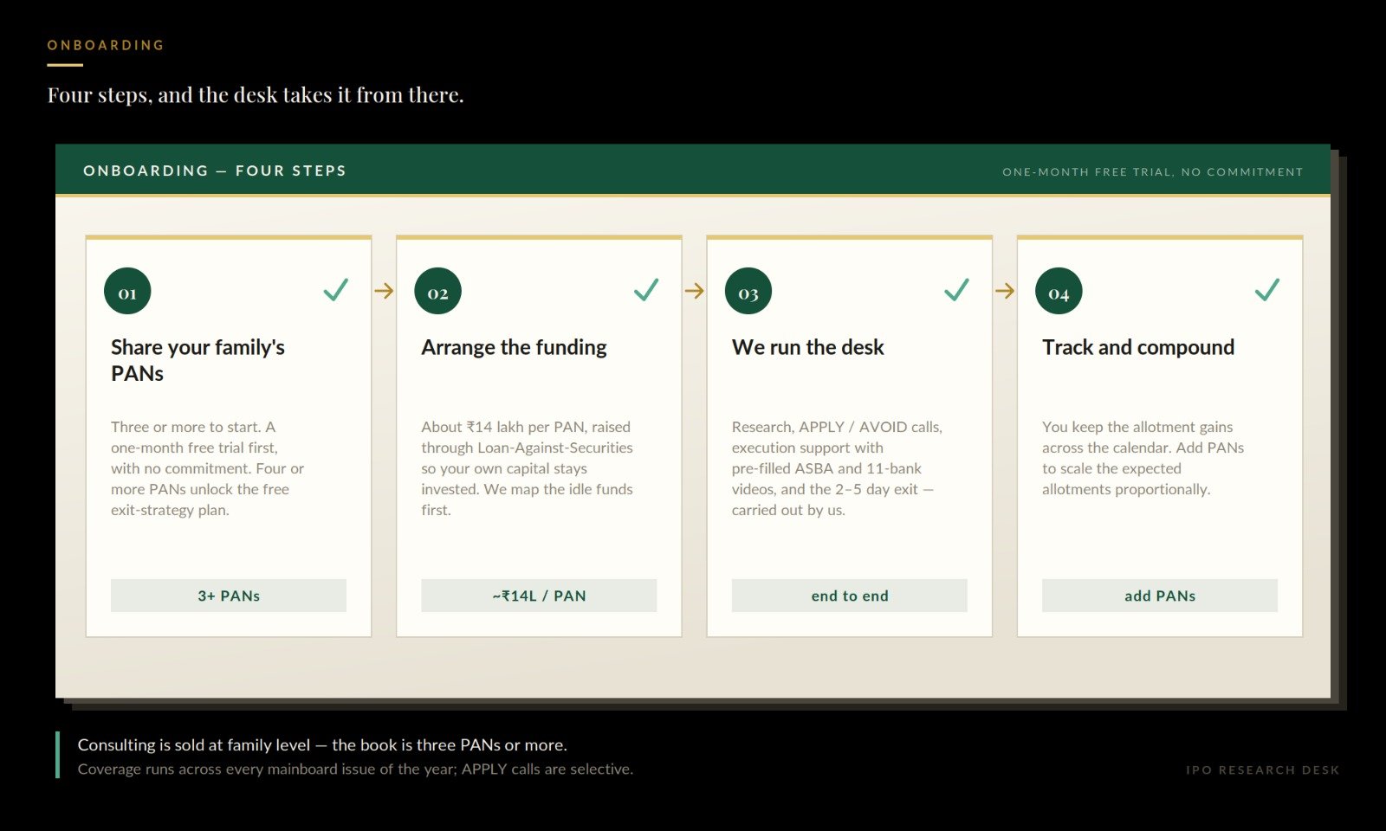The height and width of the screenshot is (831, 1386).
Task: Click the step 02 numbered circle
Action: click(x=438, y=292)
